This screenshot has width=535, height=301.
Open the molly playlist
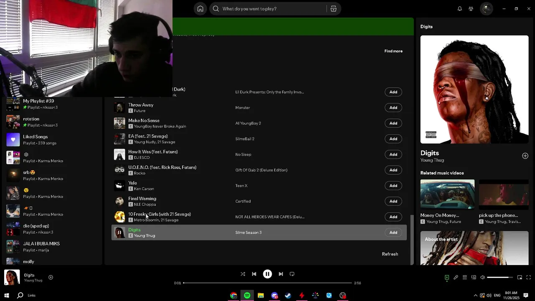click(x=52, y=261)
